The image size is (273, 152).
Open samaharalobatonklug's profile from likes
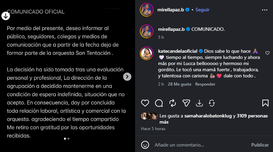(x=208, y=116)
